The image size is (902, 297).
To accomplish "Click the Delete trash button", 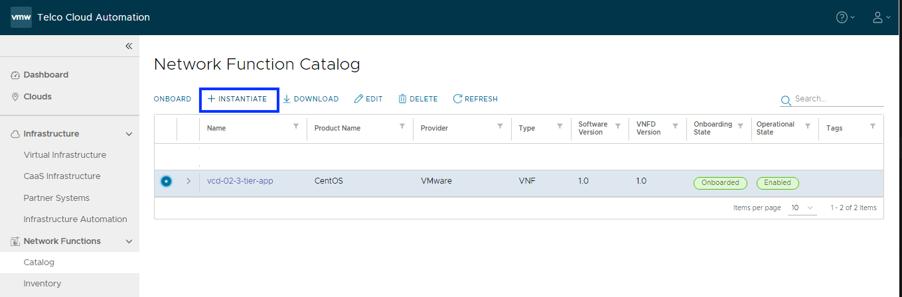I will pos(418,99).
